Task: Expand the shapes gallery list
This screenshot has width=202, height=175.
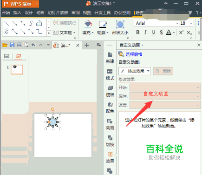Action: coord(49,33)
